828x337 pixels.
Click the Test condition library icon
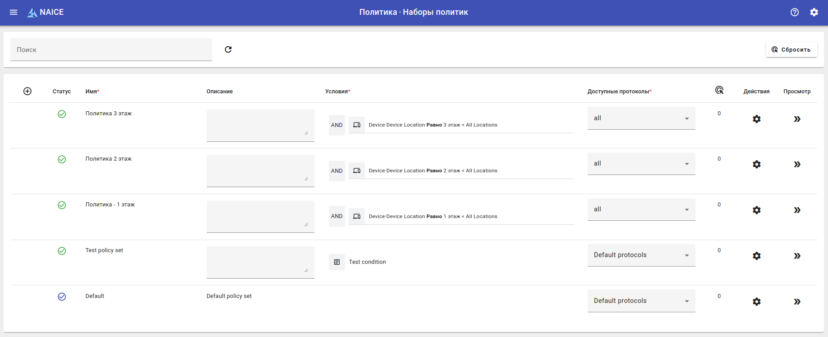pos(337,262)
